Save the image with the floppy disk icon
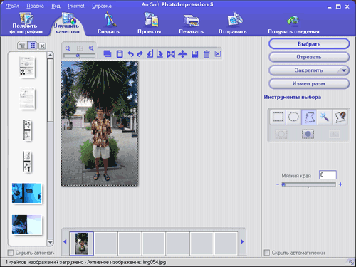Viewport: 356px width, 267px height. pyautogui.click(x=195, y=54)
